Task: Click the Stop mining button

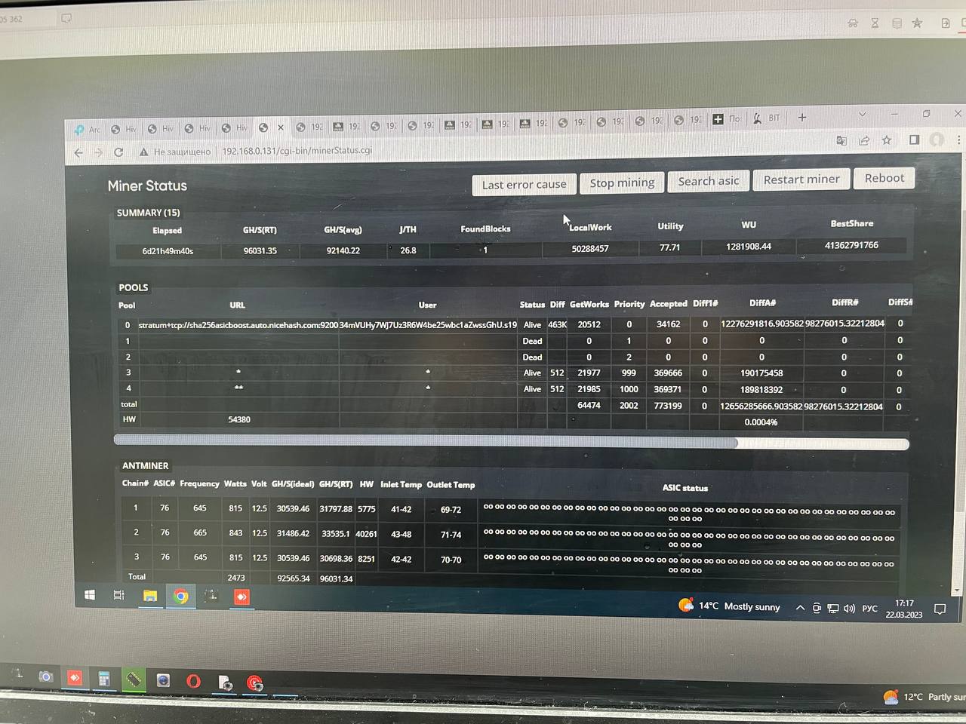Action: point(622,183)
